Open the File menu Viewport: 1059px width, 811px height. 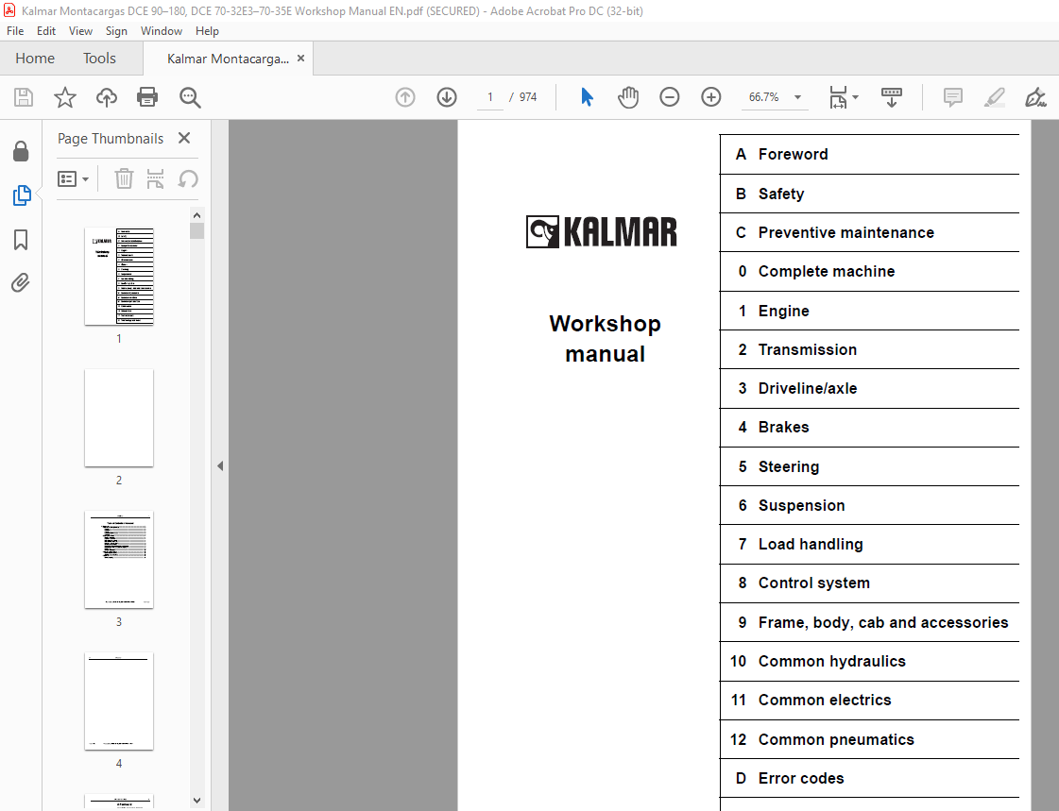tap(15, 31)
